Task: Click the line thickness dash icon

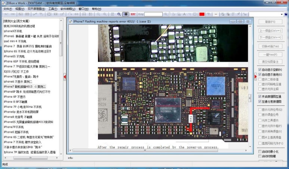Action: 216,14
